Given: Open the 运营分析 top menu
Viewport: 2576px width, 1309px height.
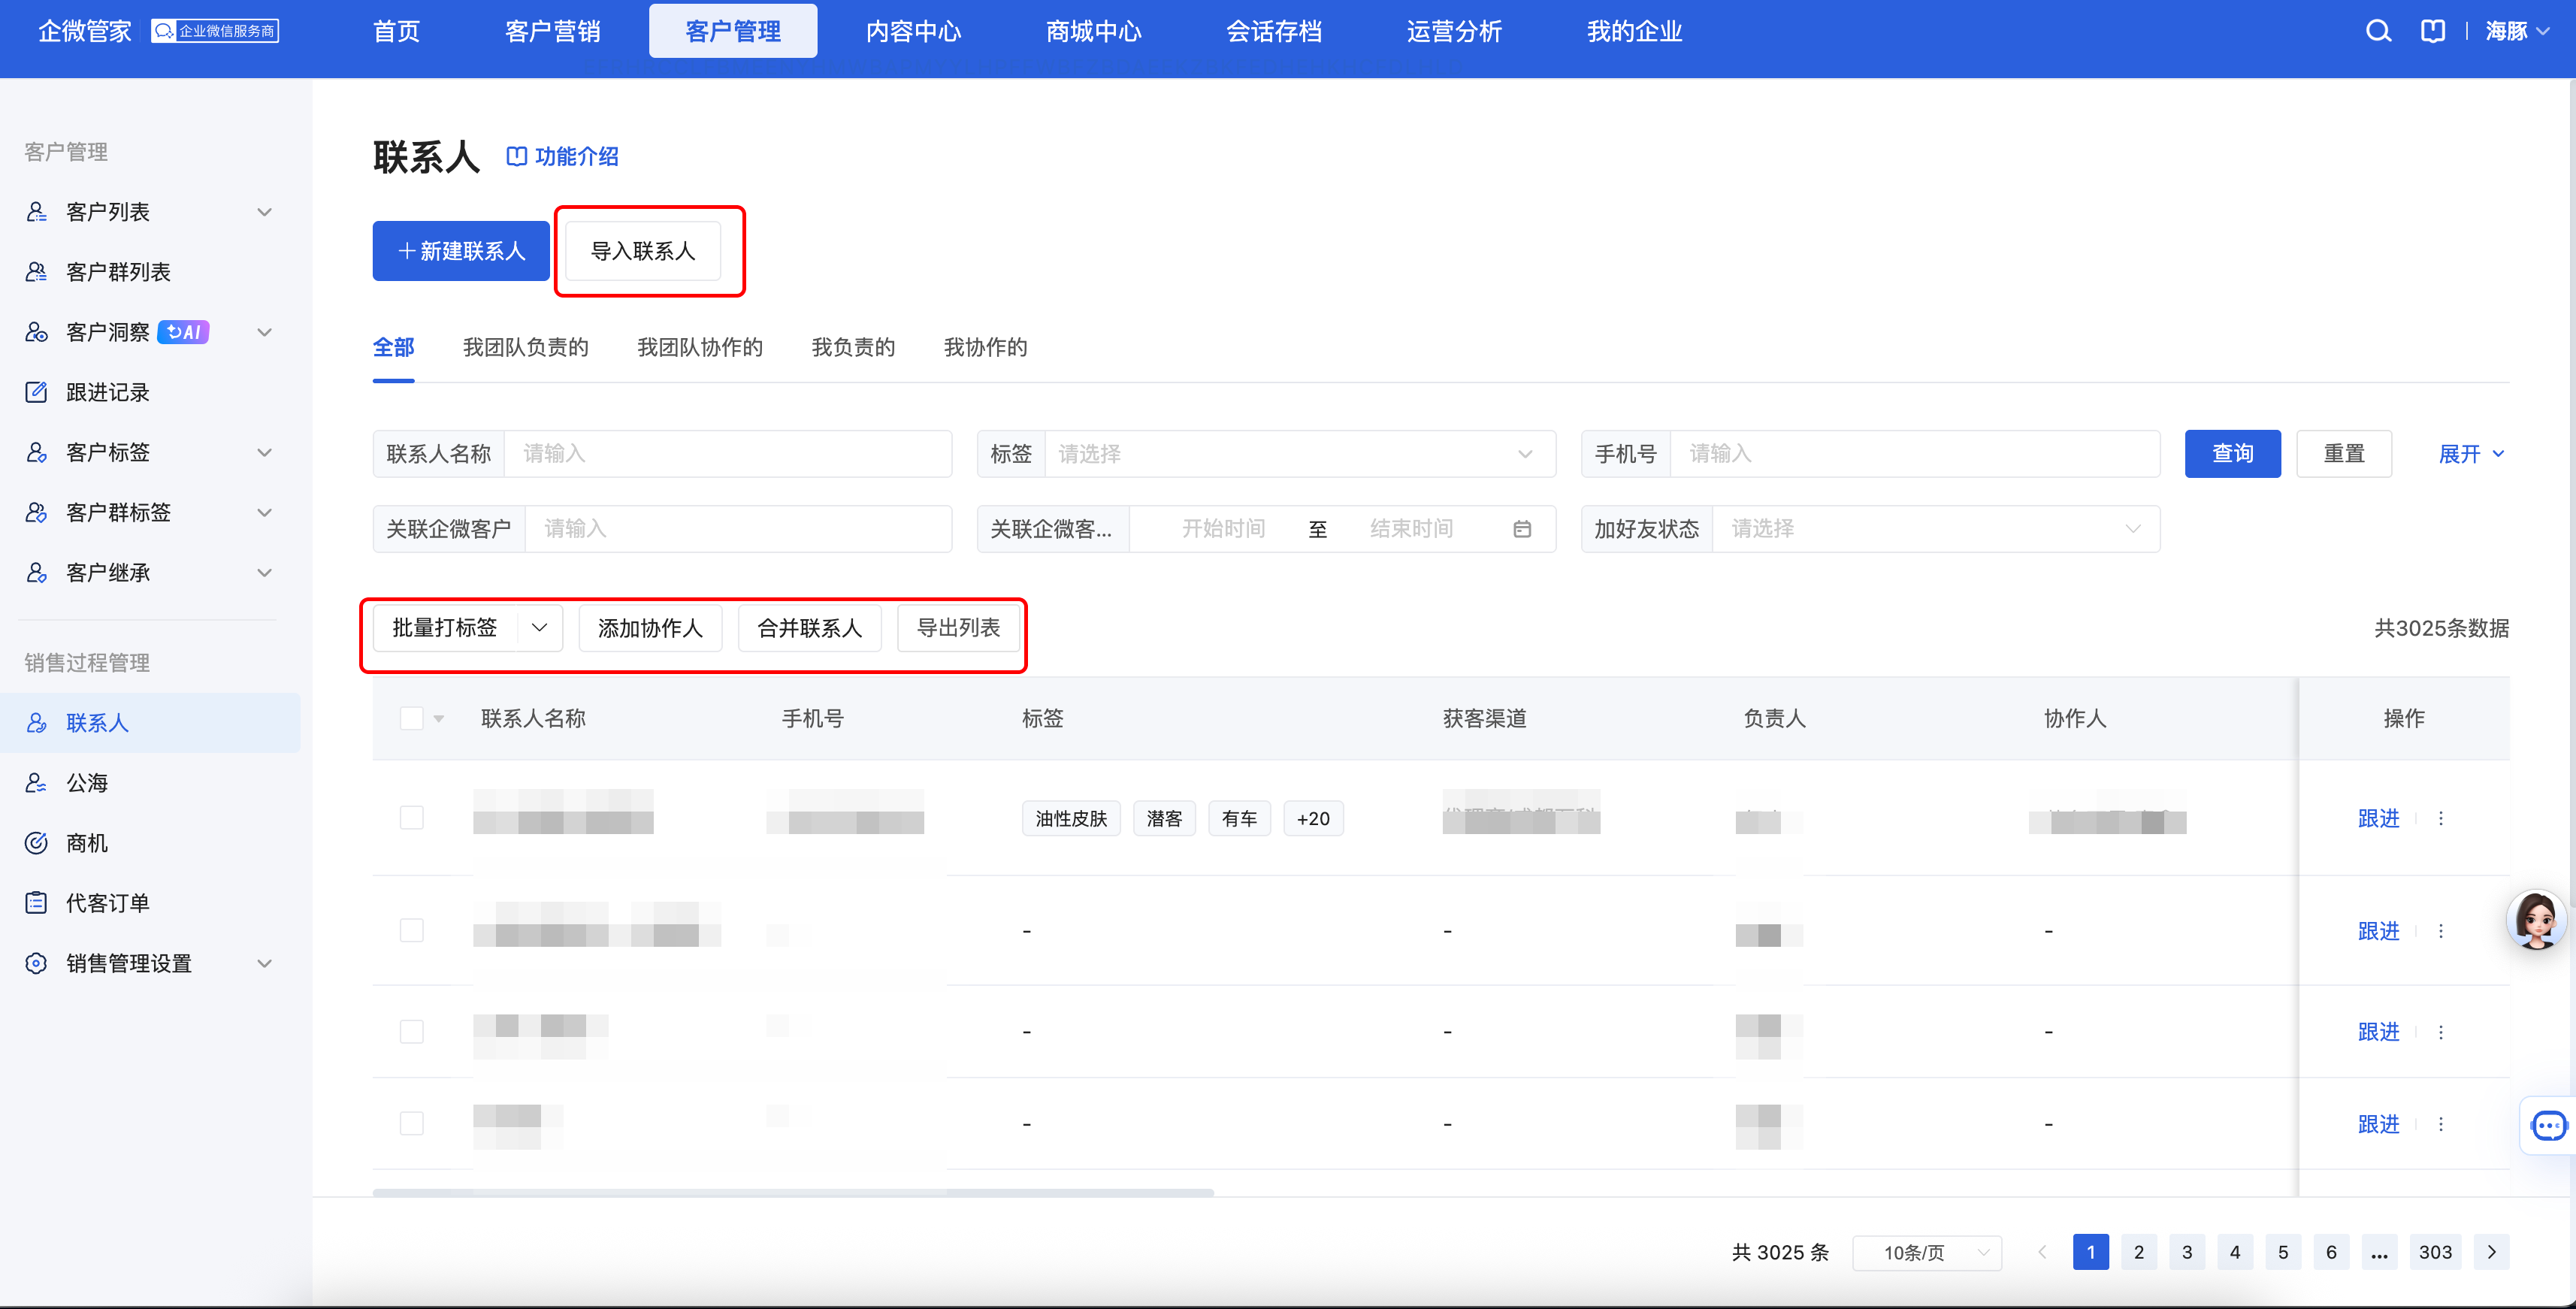Looking at the screenshot, I should (1454, 31).
